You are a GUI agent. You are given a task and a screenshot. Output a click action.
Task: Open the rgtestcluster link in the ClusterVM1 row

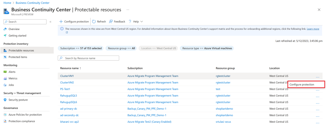(223, 76)
